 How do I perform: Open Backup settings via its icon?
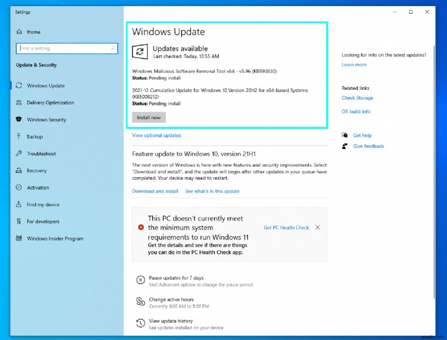click(x=19, y=136)
